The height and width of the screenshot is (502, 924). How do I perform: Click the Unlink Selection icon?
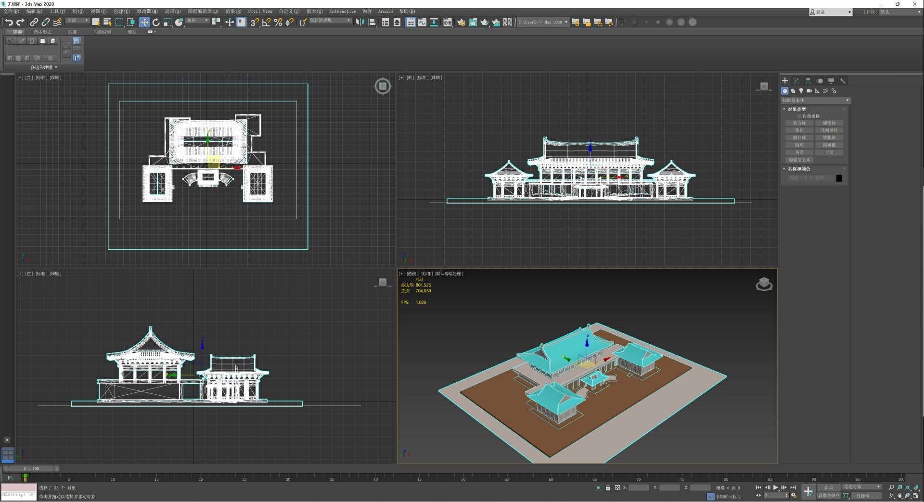[45, 22]
